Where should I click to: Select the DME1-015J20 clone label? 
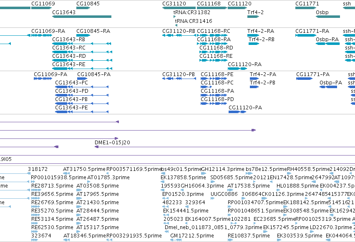click(112, 143)
